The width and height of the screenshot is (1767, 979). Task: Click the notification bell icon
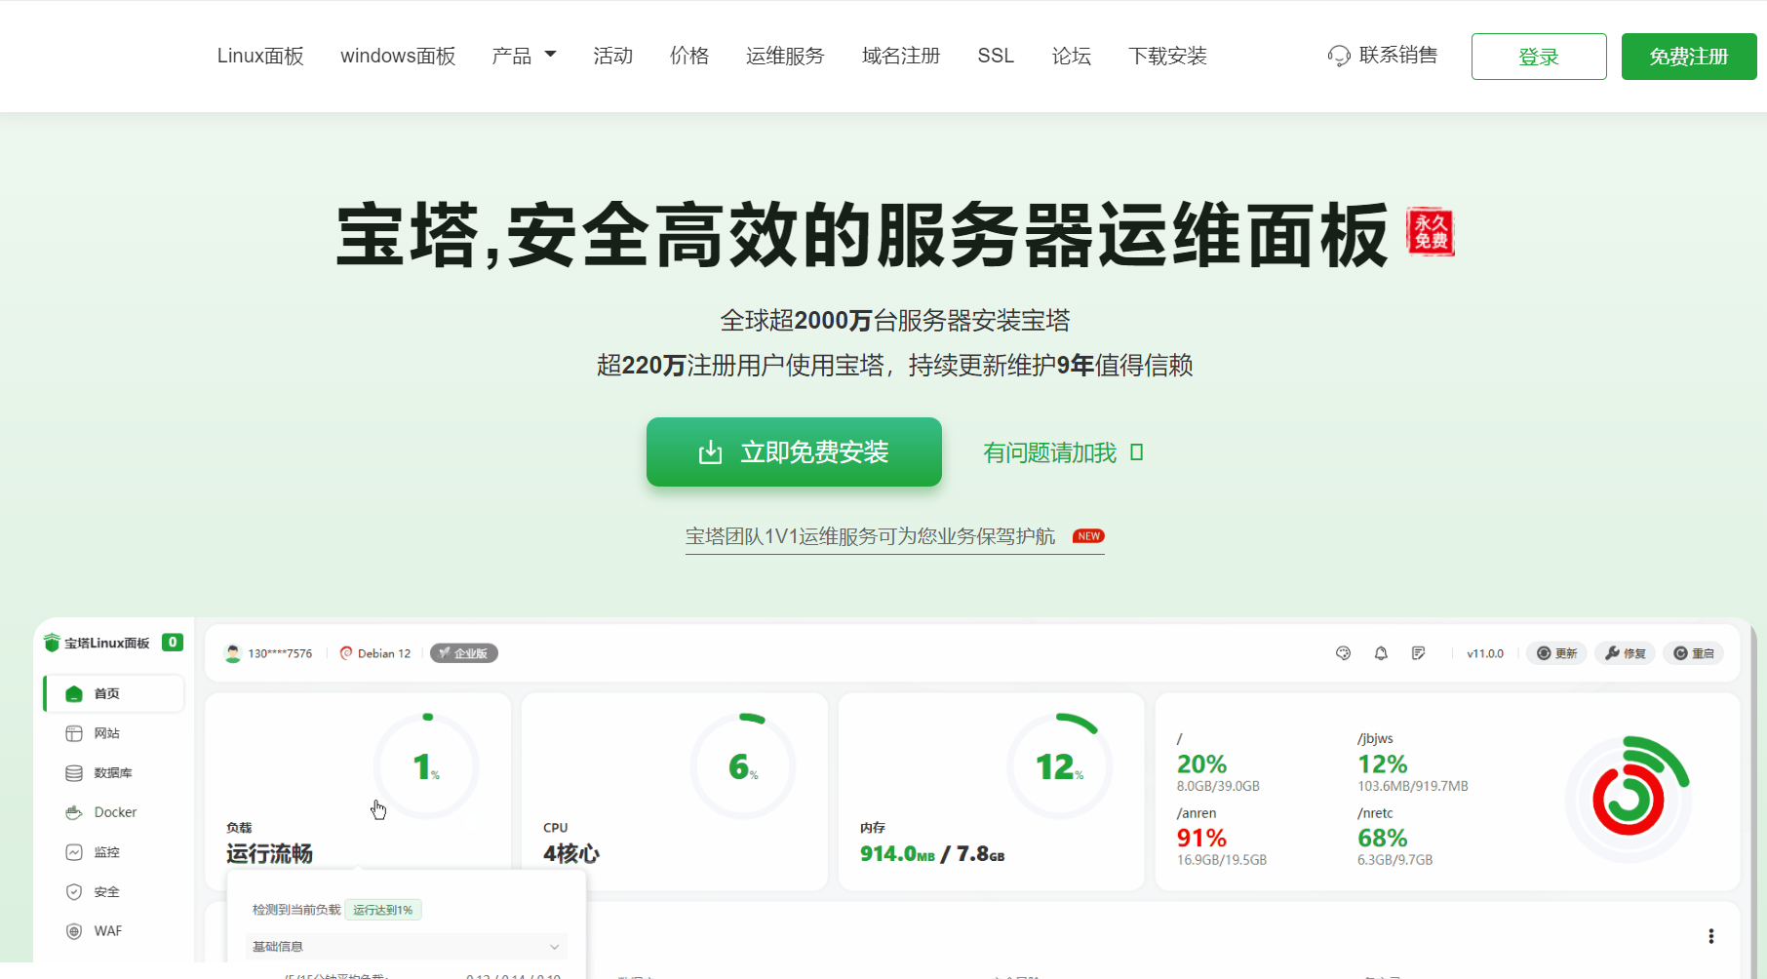tap(1381, 653)
